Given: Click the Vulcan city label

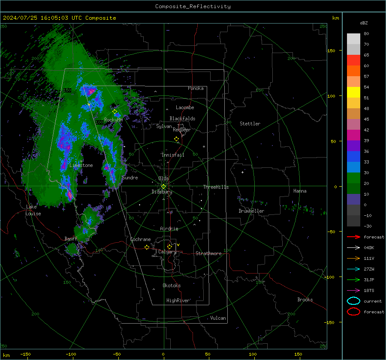Looking at the screenshot, I should [218, 318].
